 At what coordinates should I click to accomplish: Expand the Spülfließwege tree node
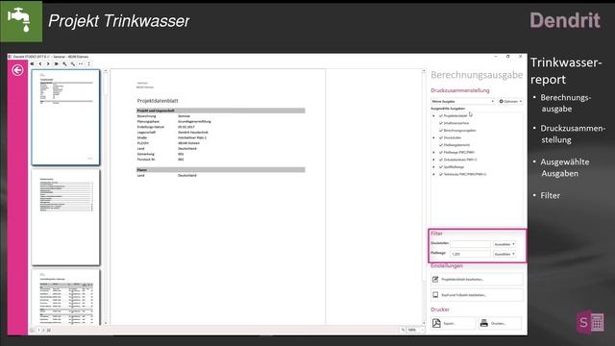(433, 166)
